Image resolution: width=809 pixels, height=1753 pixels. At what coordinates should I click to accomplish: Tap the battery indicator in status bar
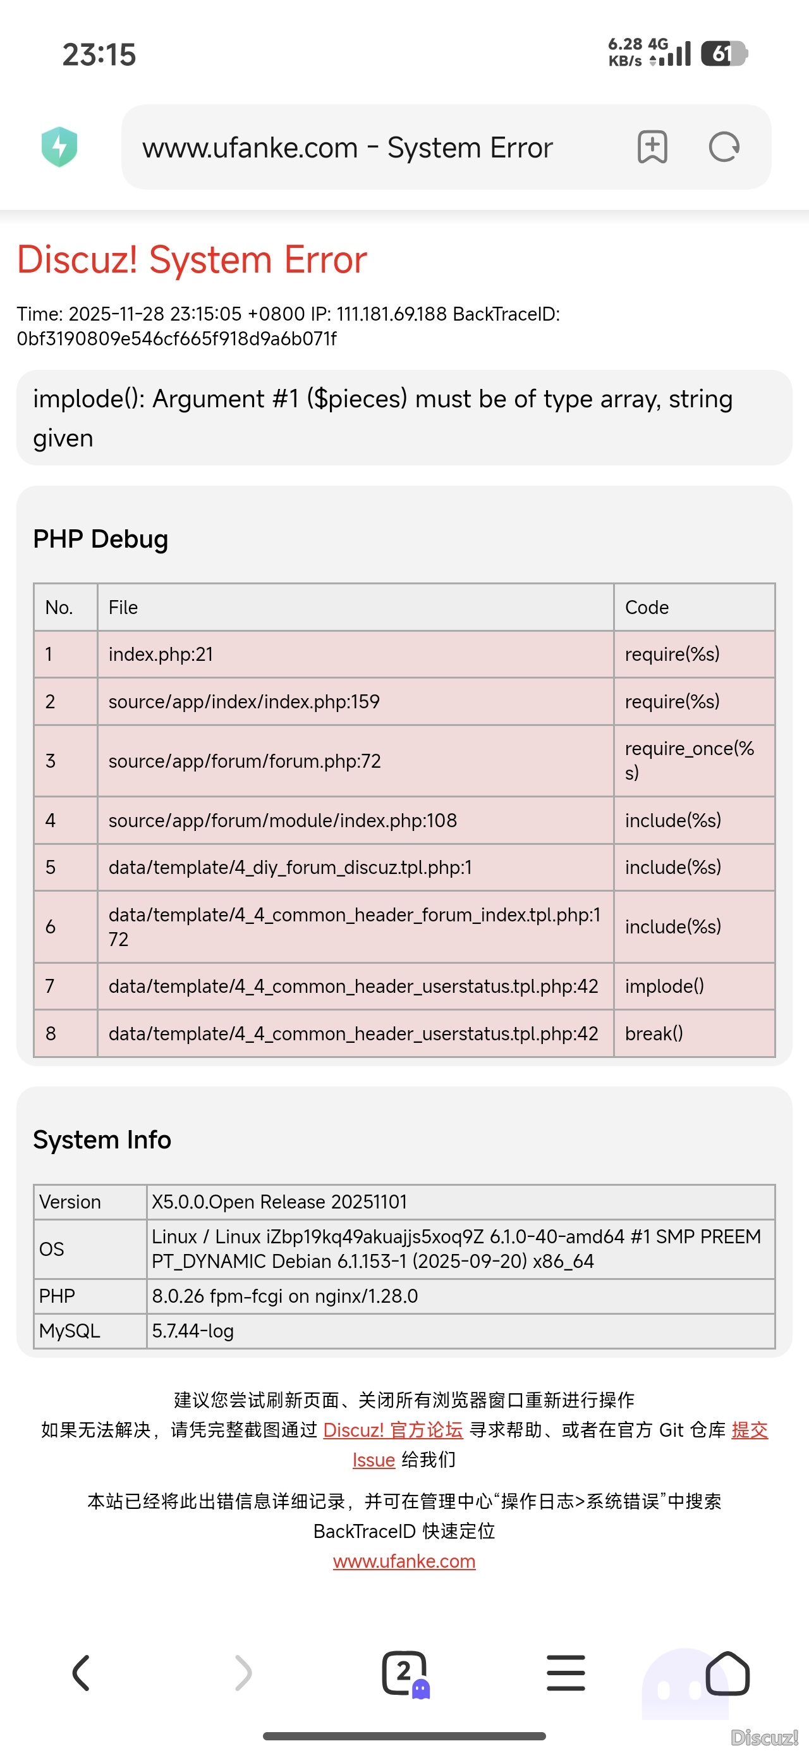[724, 54]
